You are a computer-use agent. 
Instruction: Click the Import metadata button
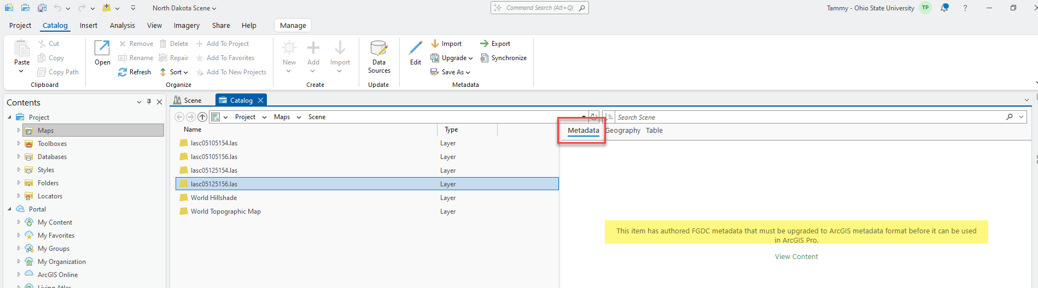pos(446,44)
